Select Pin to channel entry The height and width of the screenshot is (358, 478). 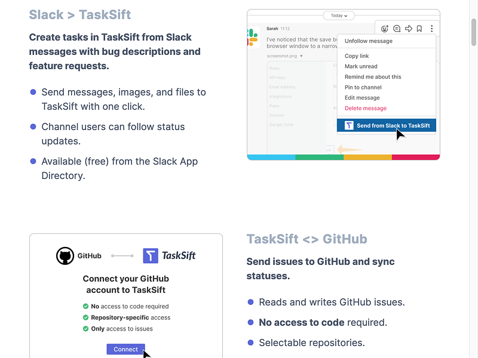pyautogui.click(x=363, y=87)
